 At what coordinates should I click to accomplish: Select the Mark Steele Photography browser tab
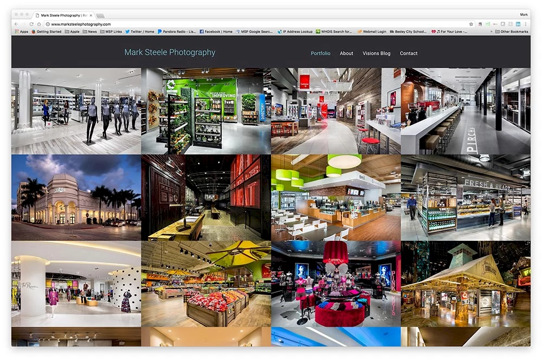64,15
